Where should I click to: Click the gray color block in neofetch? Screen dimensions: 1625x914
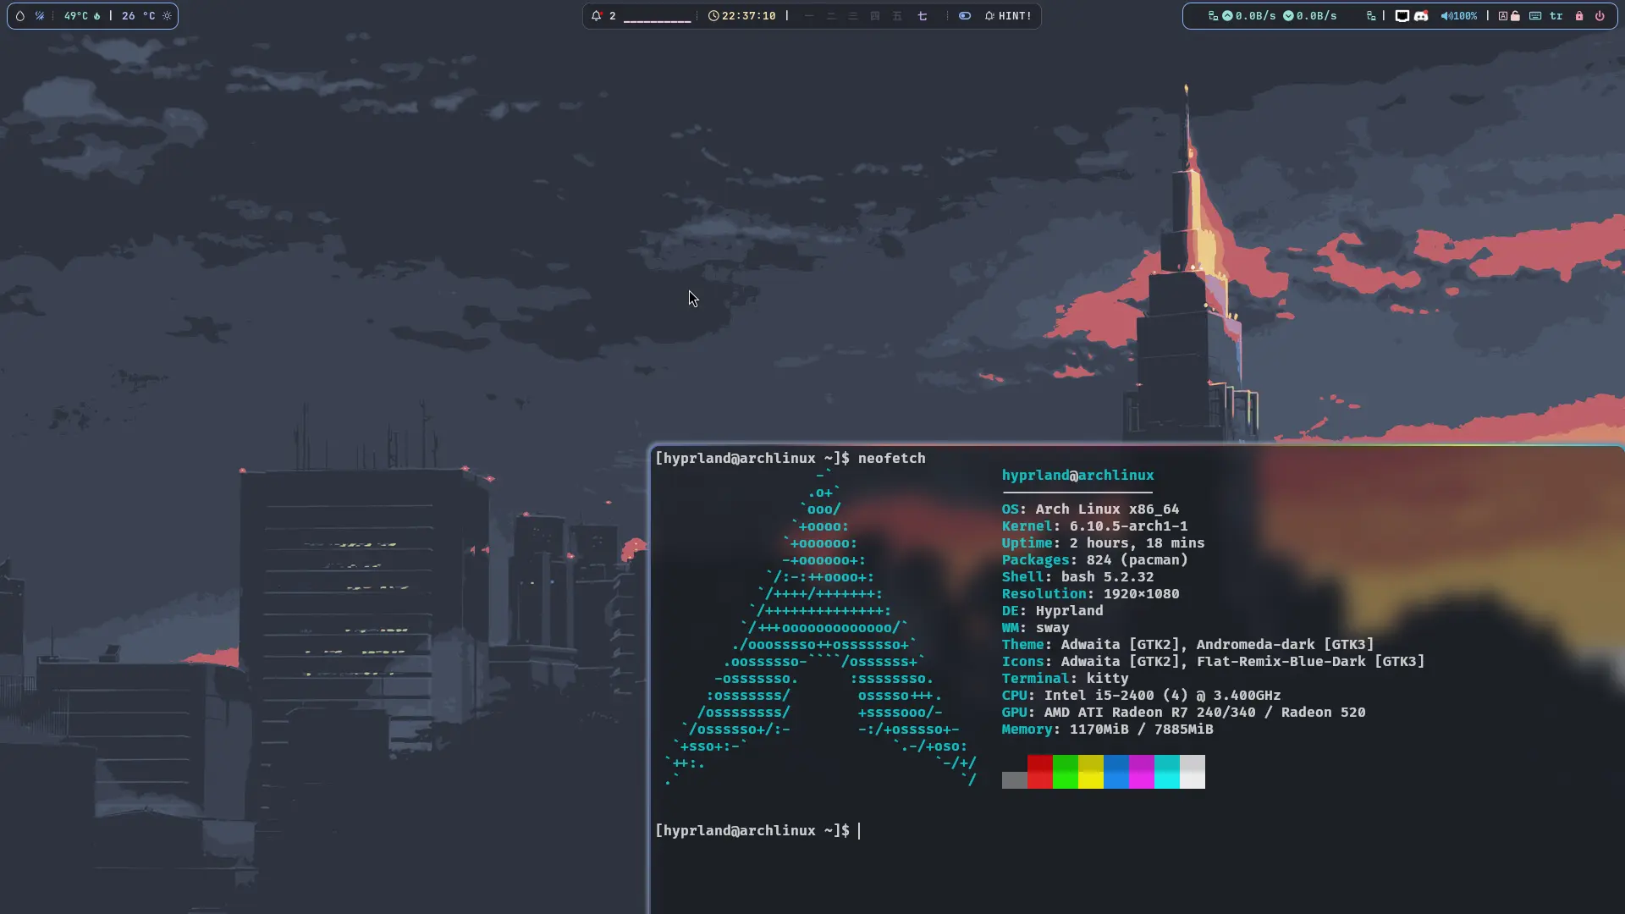(x=1015, y=780)
